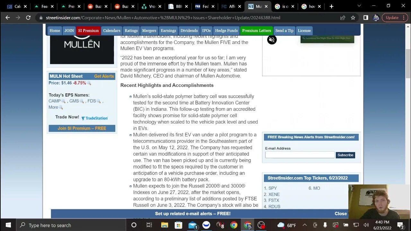Image resolution: width=411 pixels, height=231 pixels.
Task: Open Microsoft Store from taskbar
Action: pyautogui.click(x=179, y=225)
